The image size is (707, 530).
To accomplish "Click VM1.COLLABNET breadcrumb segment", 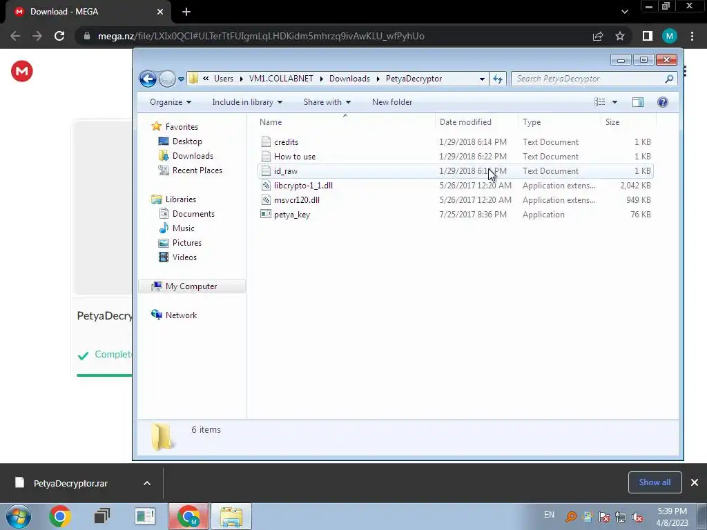I will pyautogui.click(x=281, y=79).
